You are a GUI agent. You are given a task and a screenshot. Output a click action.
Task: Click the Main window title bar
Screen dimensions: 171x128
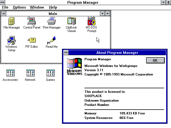click(53, 14)
